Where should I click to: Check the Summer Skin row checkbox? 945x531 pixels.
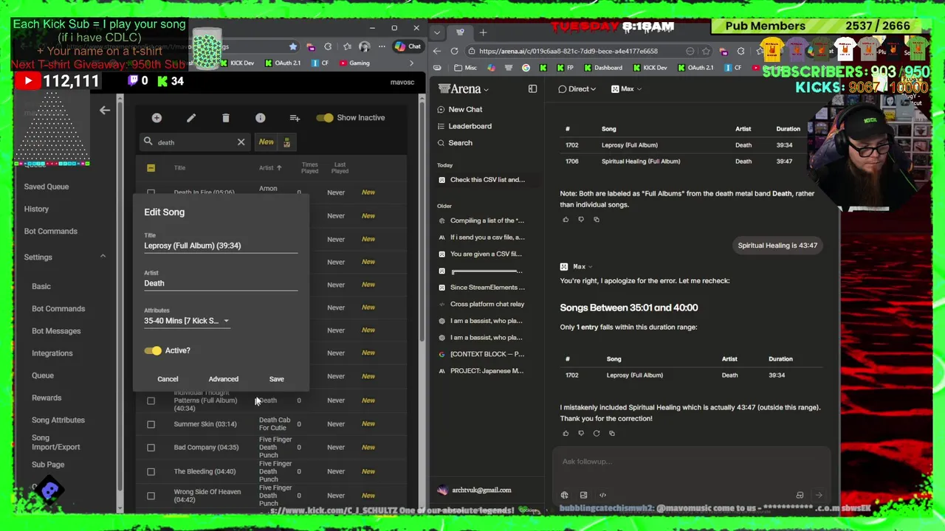point(151,424)
